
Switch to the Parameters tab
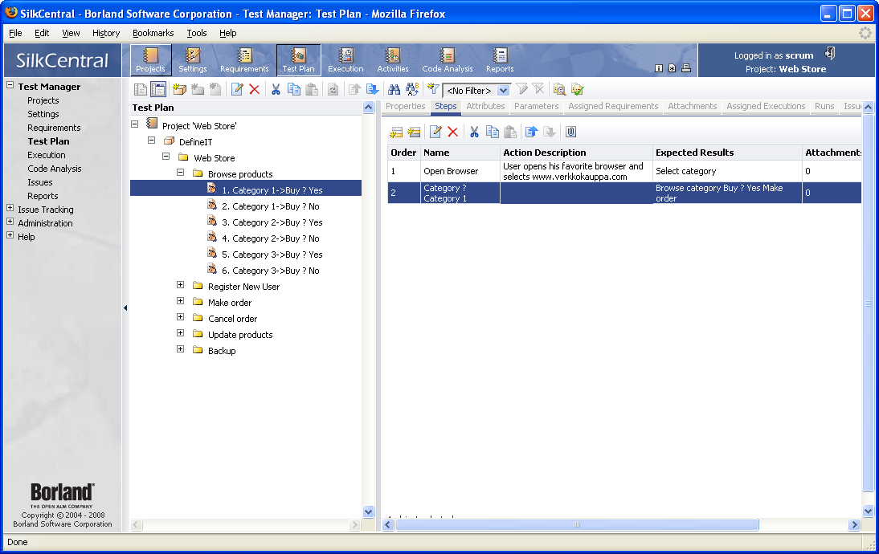(x=537, y=107)
